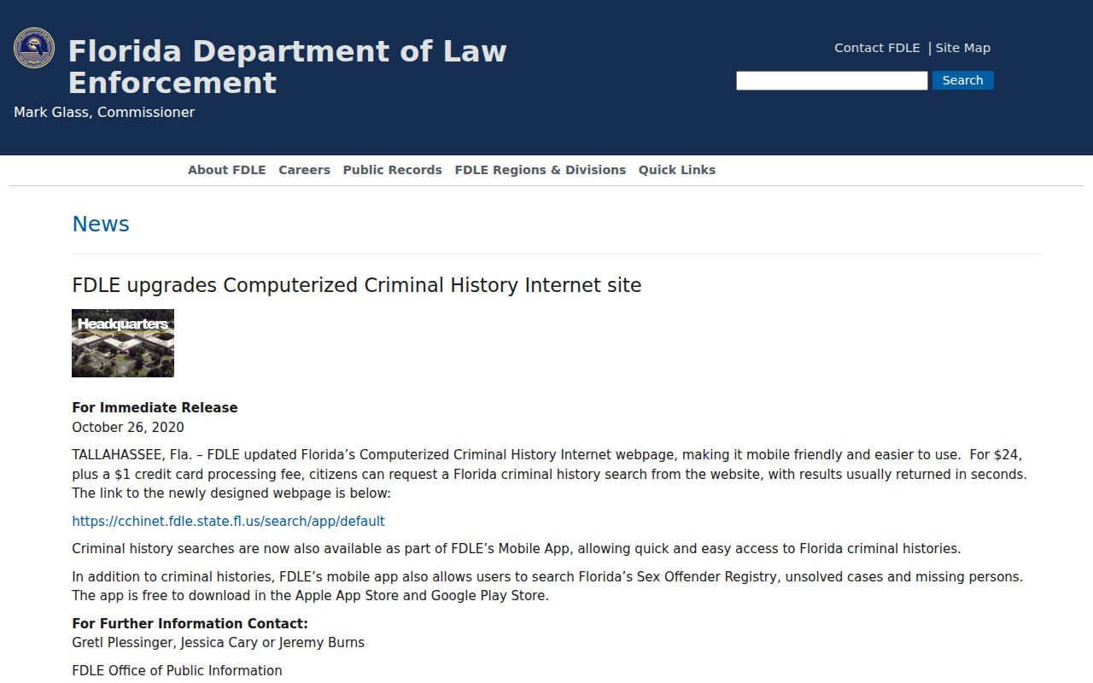Click the News heading link
The image size is (1093, 683).
pyautogui.click(x=101, y=224)
